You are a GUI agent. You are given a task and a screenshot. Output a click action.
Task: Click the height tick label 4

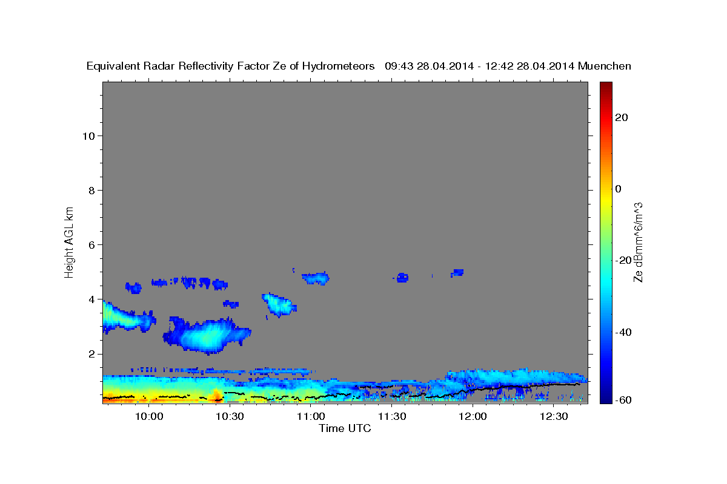click(91, 299)
